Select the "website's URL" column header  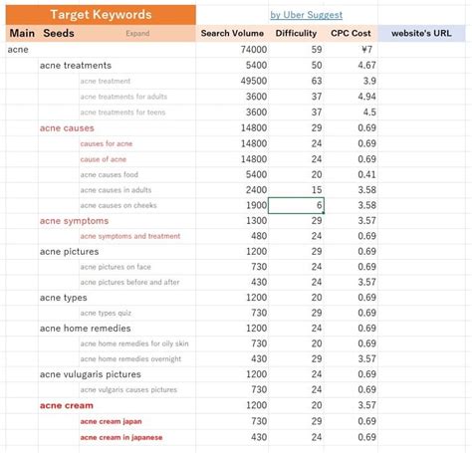421,33
